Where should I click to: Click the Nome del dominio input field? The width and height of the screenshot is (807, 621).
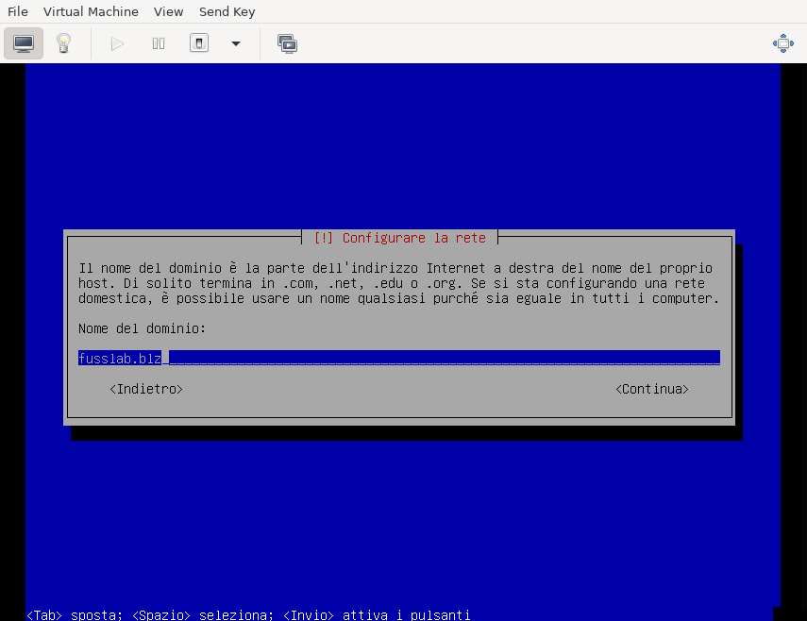(x=399, y=358)
